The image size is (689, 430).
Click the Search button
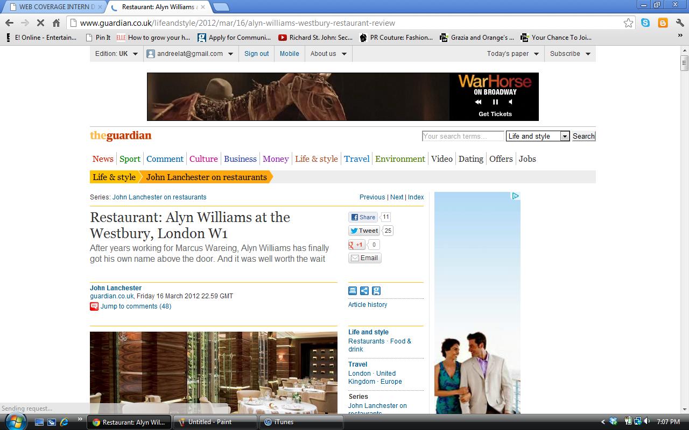click(x=583, y=136)
